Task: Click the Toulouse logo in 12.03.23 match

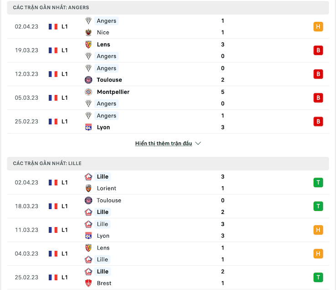Action: click(x=88, y=80)
